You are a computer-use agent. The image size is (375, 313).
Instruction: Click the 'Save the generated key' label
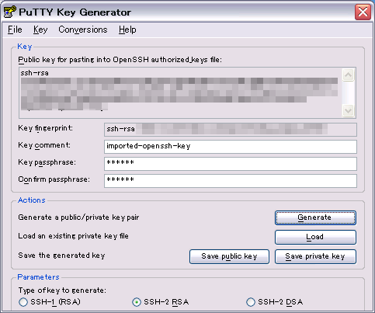pos(61,256)
